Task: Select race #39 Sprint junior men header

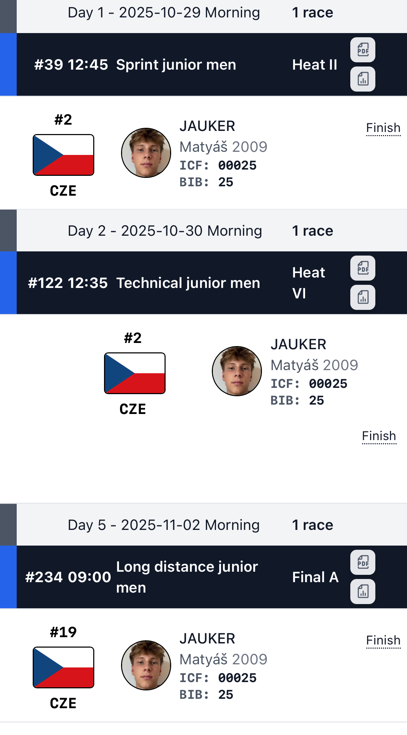Action: [x=176, y=65]
